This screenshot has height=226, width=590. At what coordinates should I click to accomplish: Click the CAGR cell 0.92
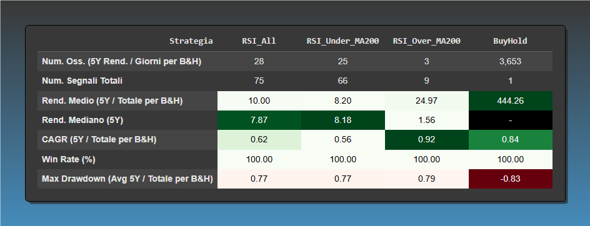[x=427, y=140]
